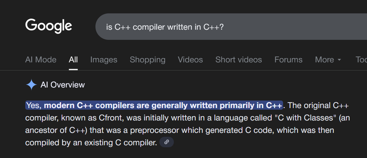This screenshot has width=367, height=158.
Task: Click the highlighted answer sentence
Action: pos(154,105)
